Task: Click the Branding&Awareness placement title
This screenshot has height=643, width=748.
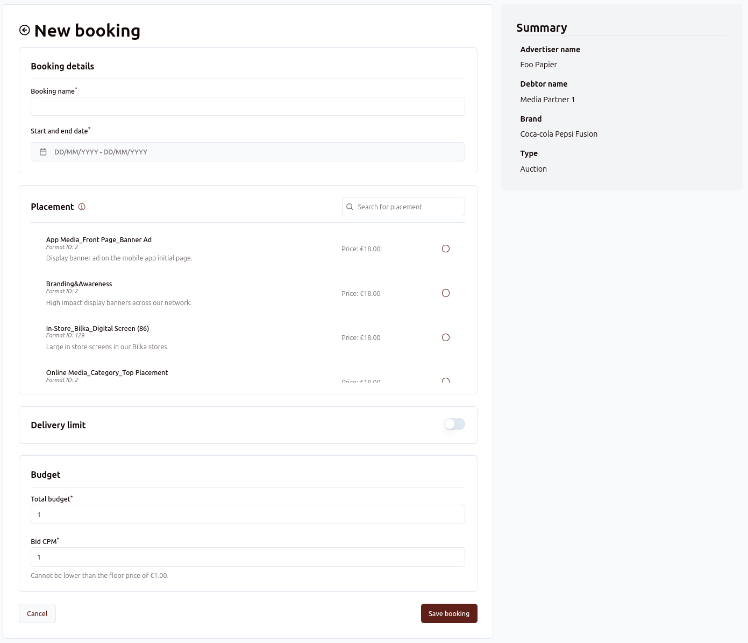Action: pos(79,284)
